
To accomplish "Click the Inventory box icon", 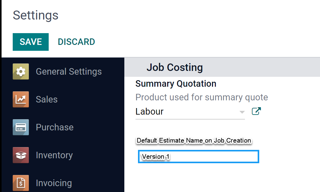I will [21, 155].
